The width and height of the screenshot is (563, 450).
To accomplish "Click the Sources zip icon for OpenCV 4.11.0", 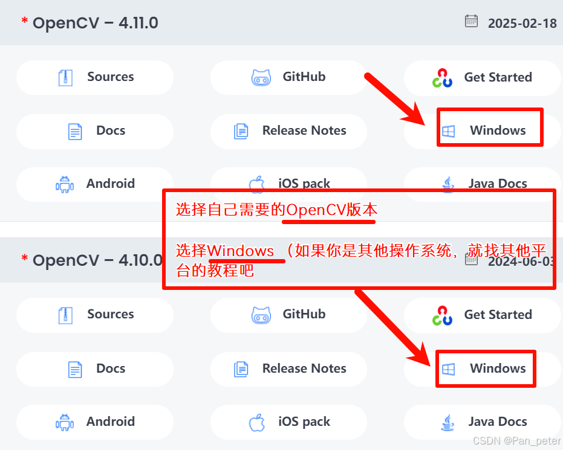I will (65, 78).
